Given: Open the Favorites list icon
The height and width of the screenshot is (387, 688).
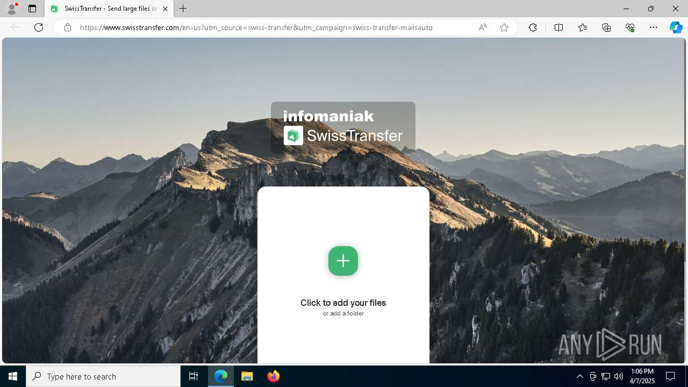Looking at the screenshot, I should [x=583, y=27].
